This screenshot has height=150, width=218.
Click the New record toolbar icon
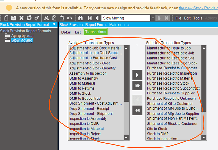[6, 18]
